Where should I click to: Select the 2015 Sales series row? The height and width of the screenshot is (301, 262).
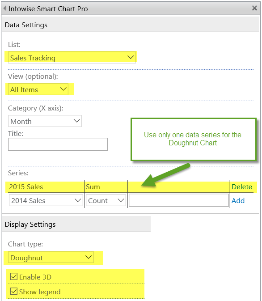tap(131, 187)
